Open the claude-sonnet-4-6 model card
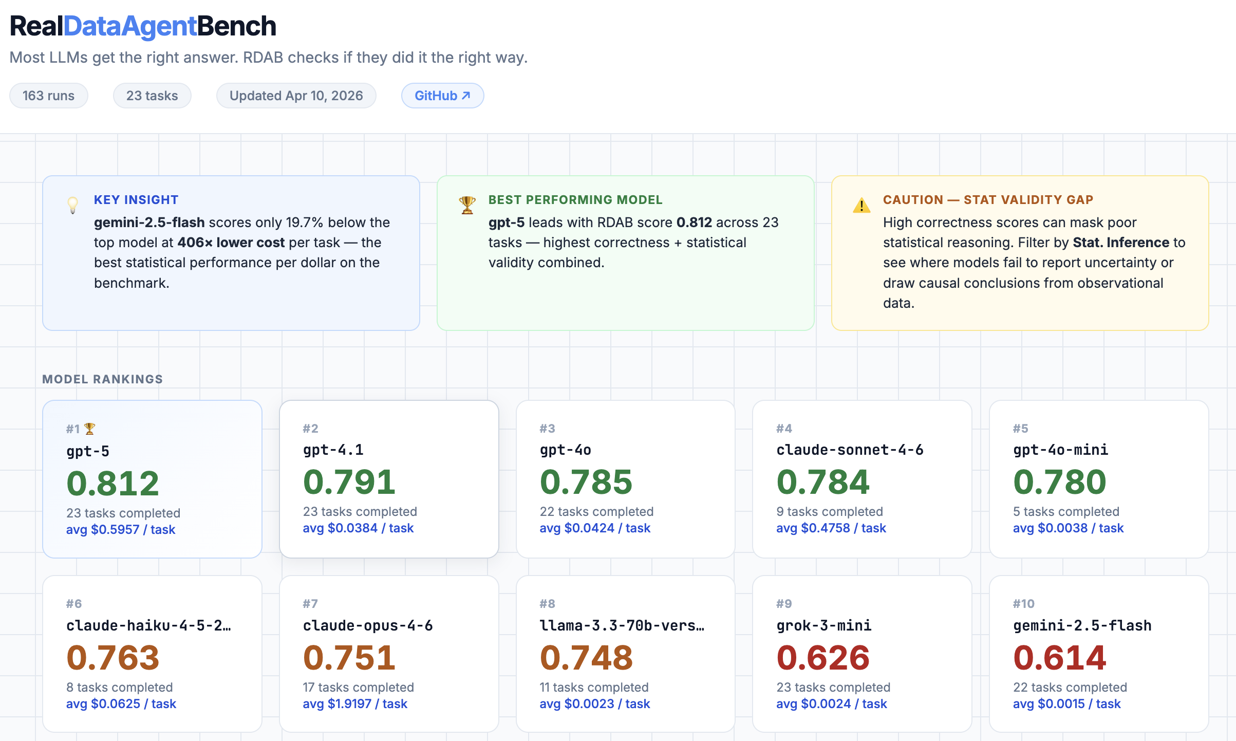Screen dimensions: 1236x741 (862, 479)
